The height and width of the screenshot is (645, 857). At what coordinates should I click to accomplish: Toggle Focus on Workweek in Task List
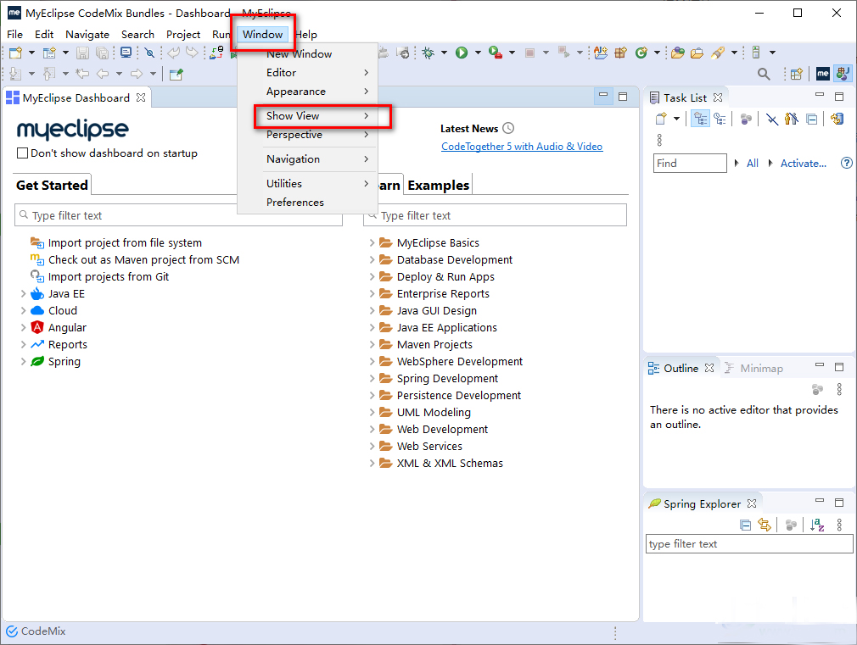tap(746, 119)
